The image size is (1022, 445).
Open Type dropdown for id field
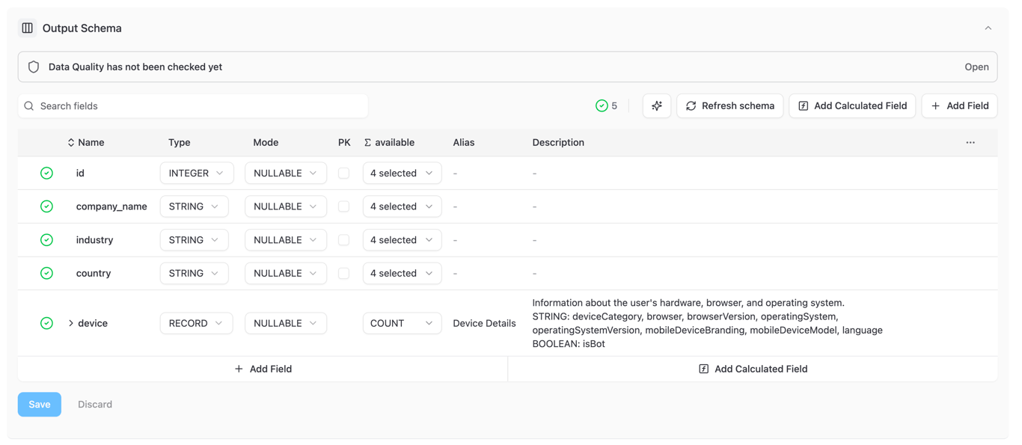pos(197,173)
